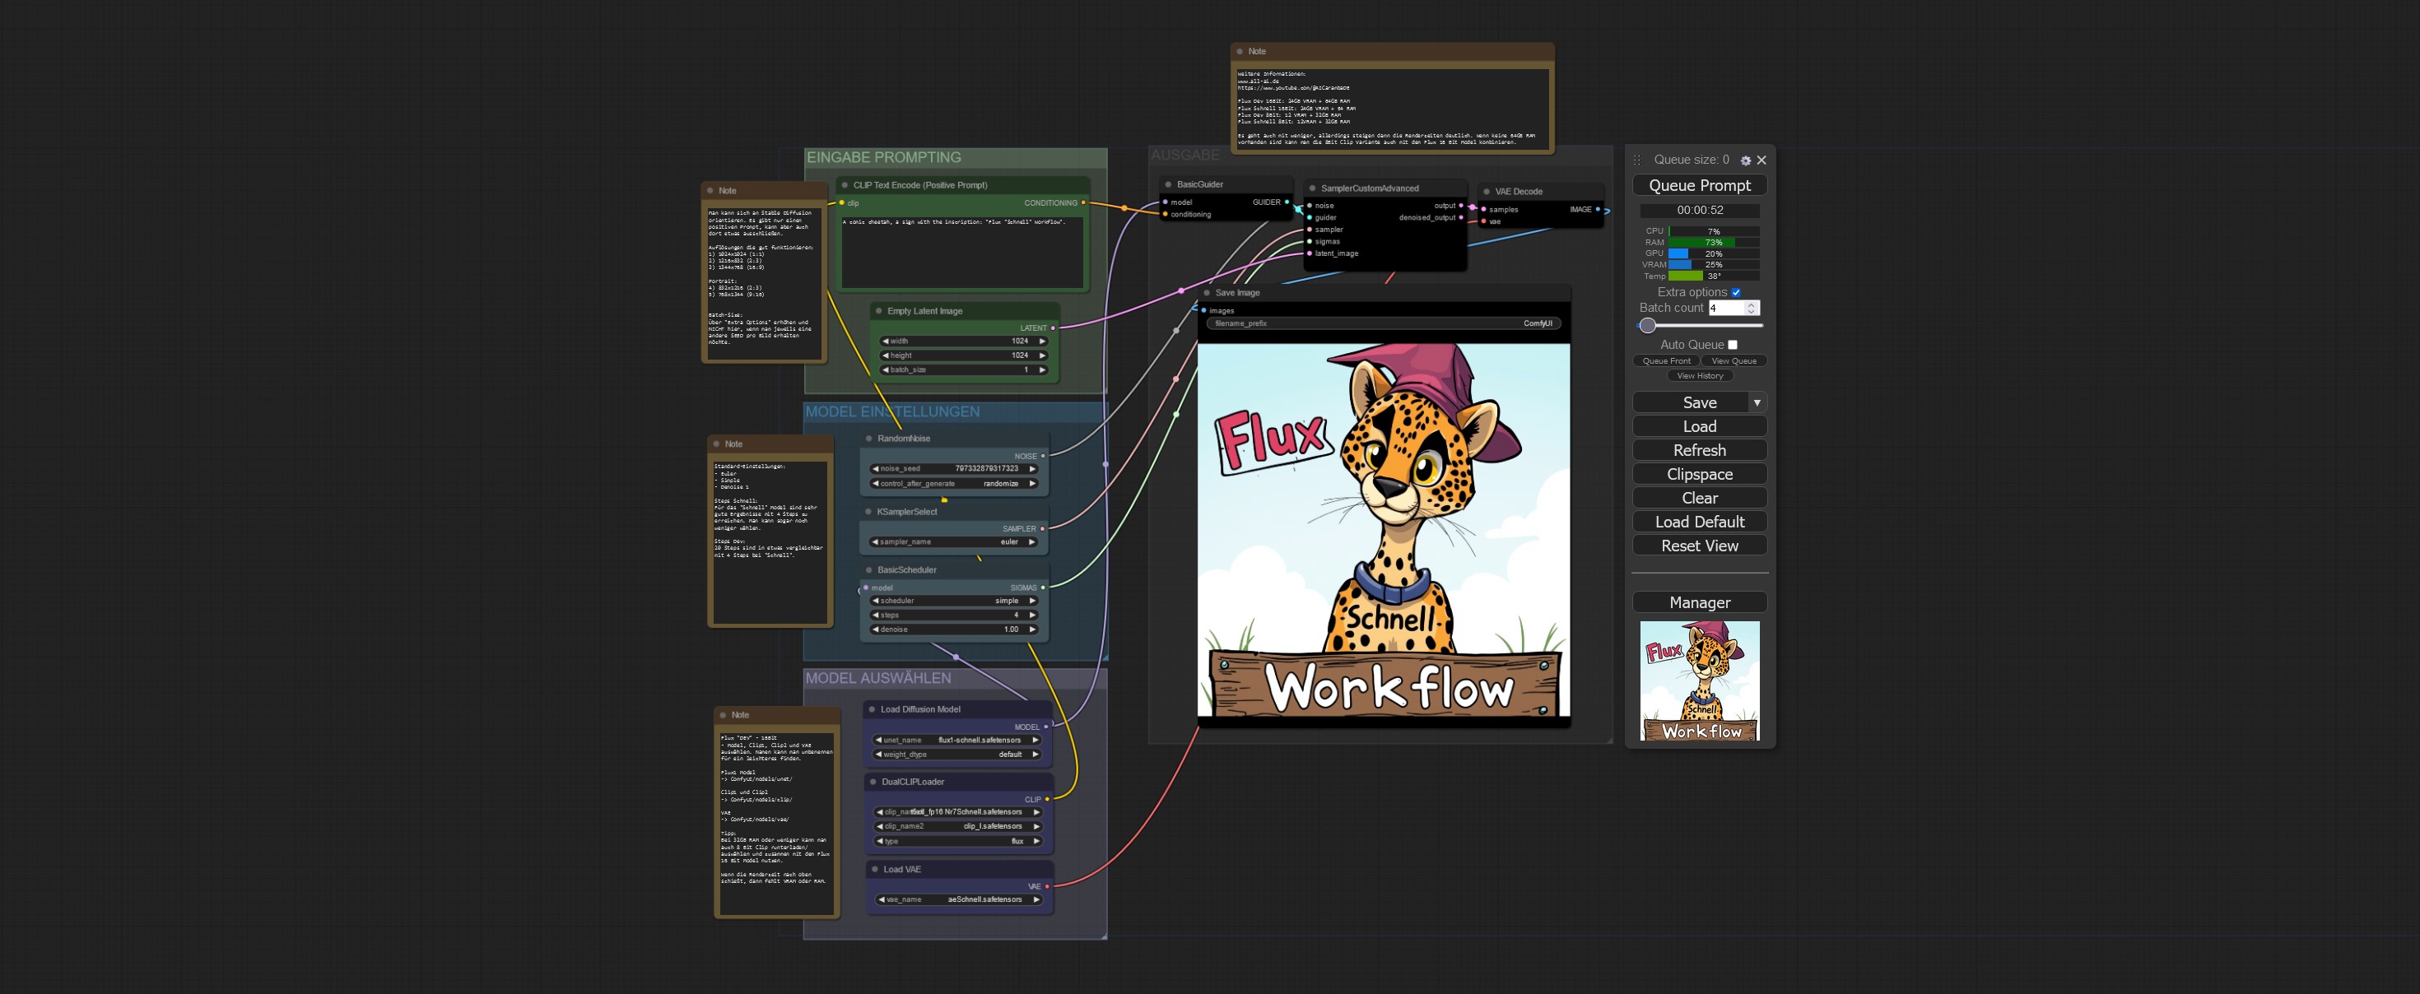Image resolution: width=2420 pixels, height=994 pixels.
Task: Increase width value with right arrow
Action: (x=1042, y=341)
